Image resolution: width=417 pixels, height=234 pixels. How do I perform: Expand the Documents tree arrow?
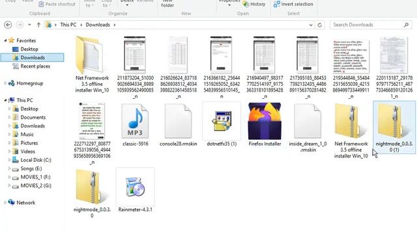(x=10, y=117)
